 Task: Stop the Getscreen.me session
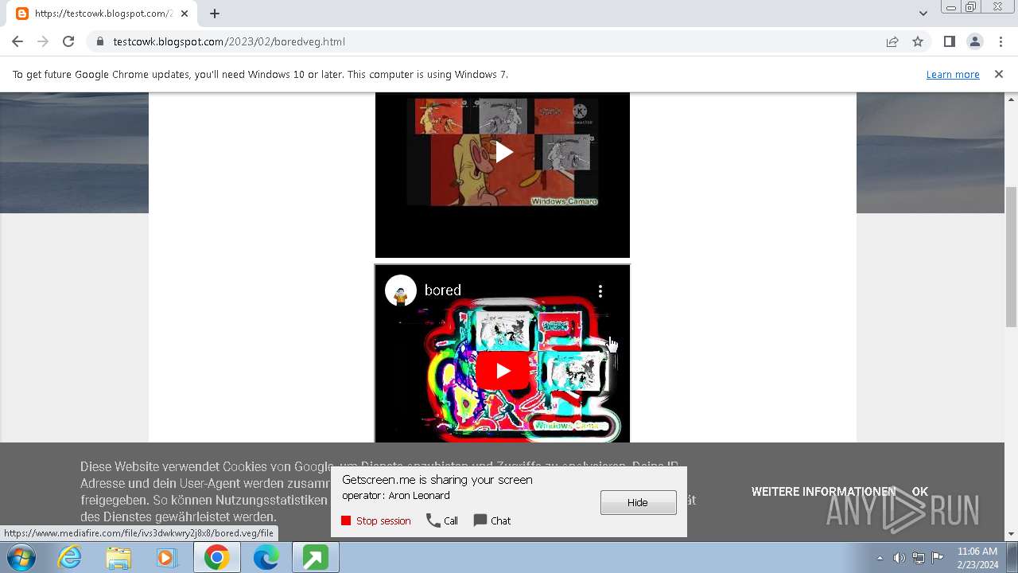[x=376, y=520]
